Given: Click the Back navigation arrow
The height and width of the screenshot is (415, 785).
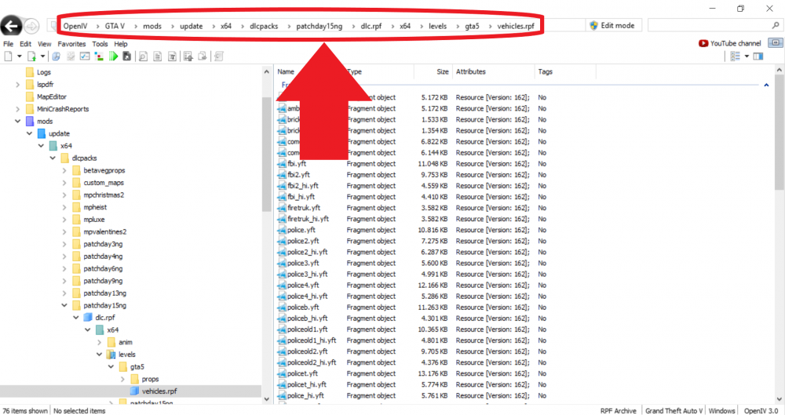Looking at the screenshot, I should coord(11,26).
